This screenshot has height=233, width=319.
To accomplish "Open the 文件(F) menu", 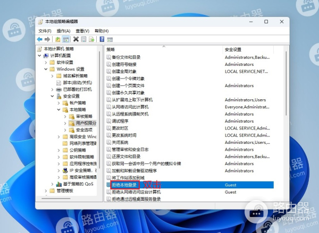I will tap(45, 31).
